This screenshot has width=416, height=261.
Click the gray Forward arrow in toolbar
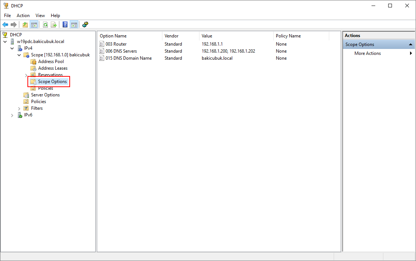click(13, 25)
